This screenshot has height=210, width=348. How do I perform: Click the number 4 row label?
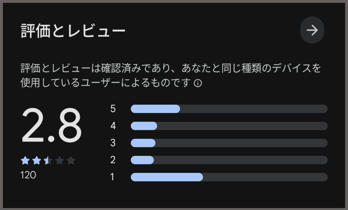point(113,126)
